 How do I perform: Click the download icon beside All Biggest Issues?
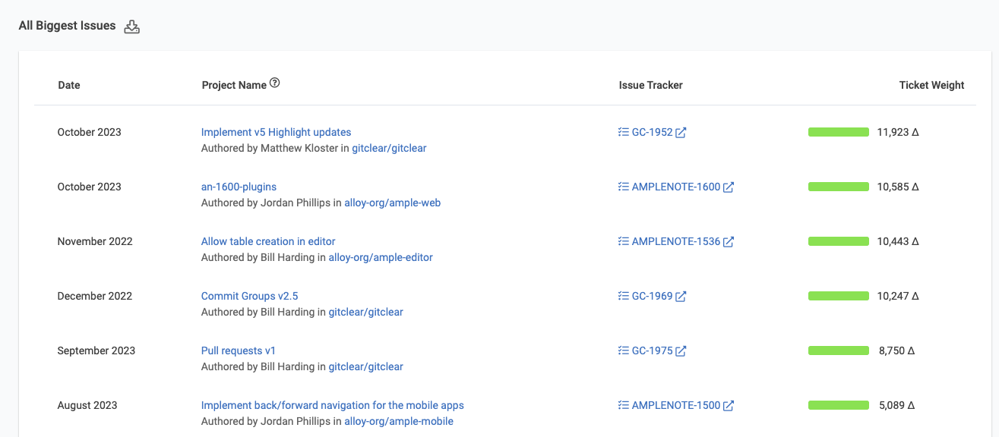click(132, 27)
